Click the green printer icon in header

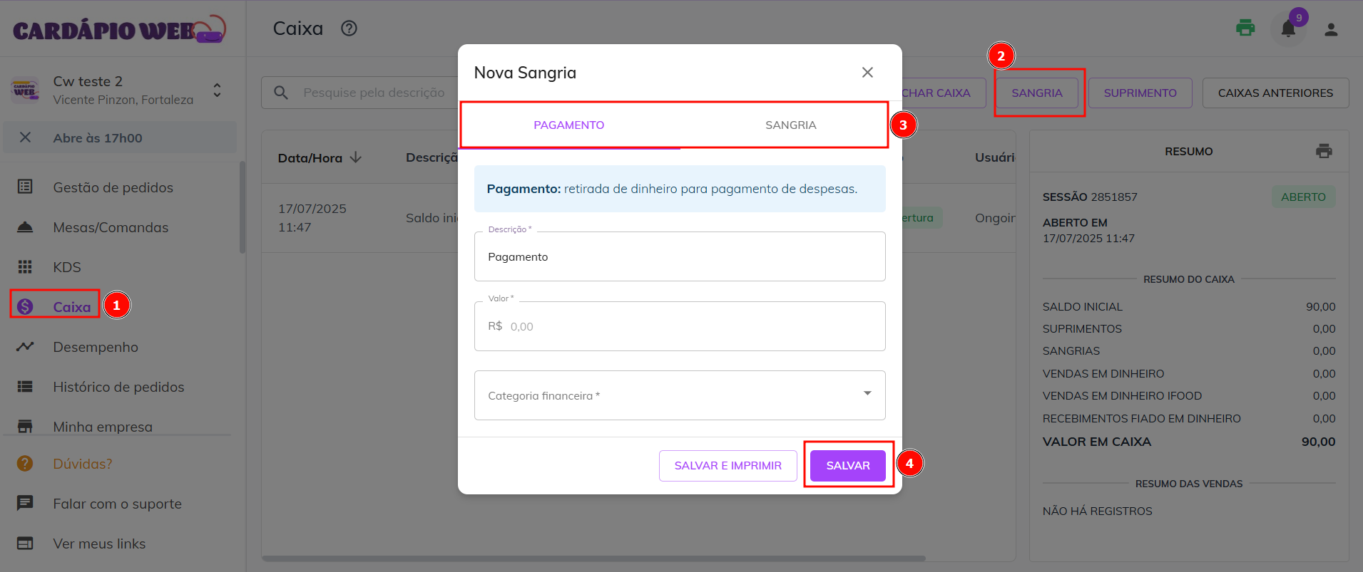coord(1245,28)
